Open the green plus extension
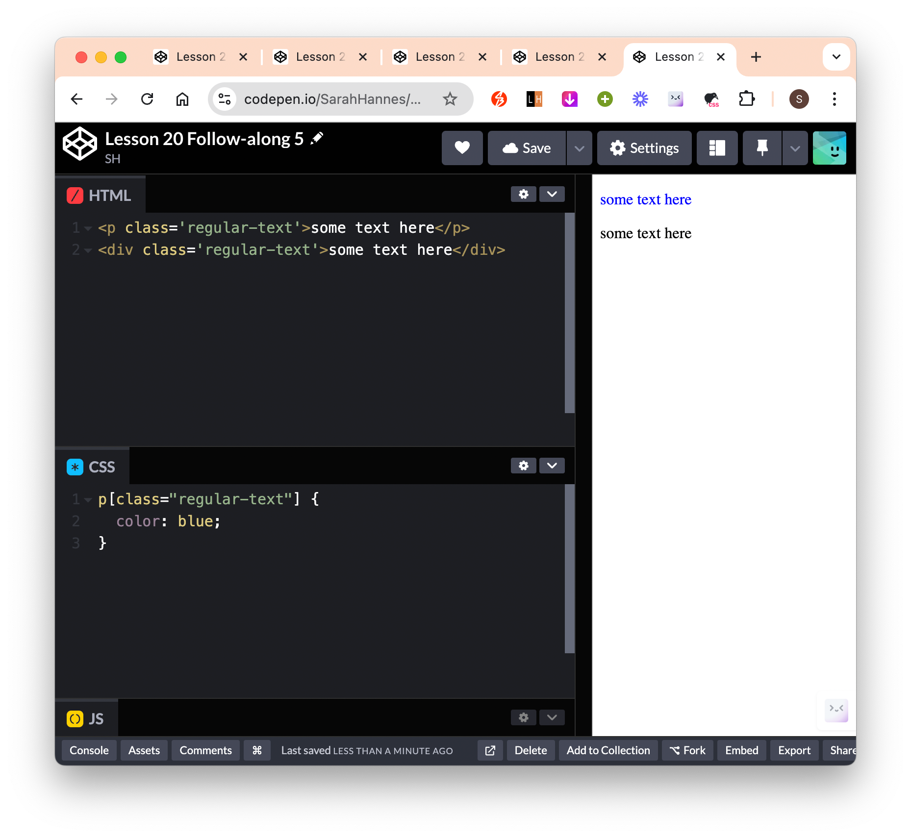Viewport: 911px width, 838px height. point(605,99)
